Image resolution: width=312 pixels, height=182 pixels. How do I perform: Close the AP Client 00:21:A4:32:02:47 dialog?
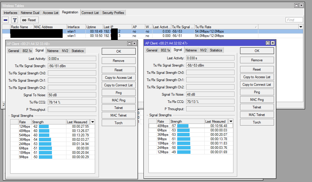[273, 43]
